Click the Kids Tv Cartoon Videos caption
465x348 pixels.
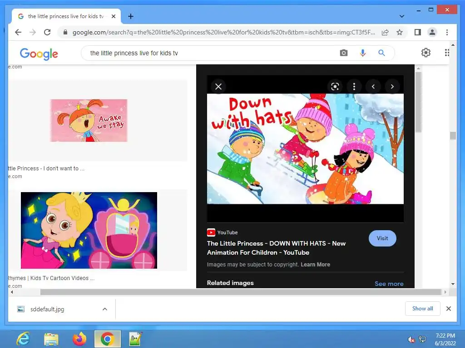pos(51,278)
